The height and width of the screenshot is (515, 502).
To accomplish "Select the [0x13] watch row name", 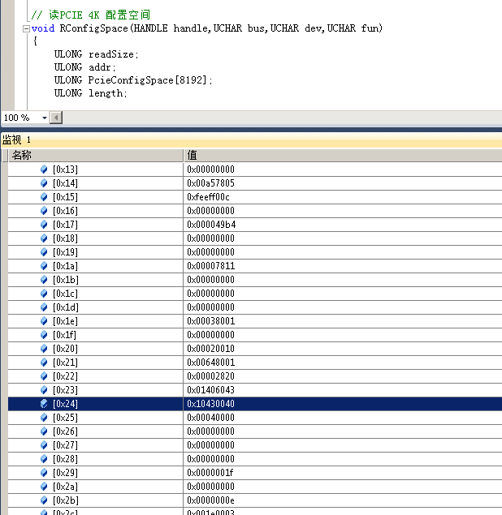I will (65, 170).
